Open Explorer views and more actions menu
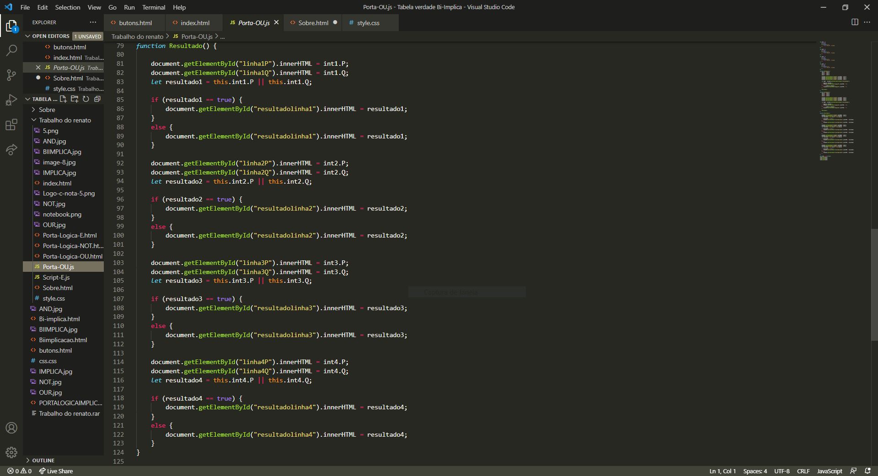The height and width of the screenshot is (476, 878). [x=93, y=22]
